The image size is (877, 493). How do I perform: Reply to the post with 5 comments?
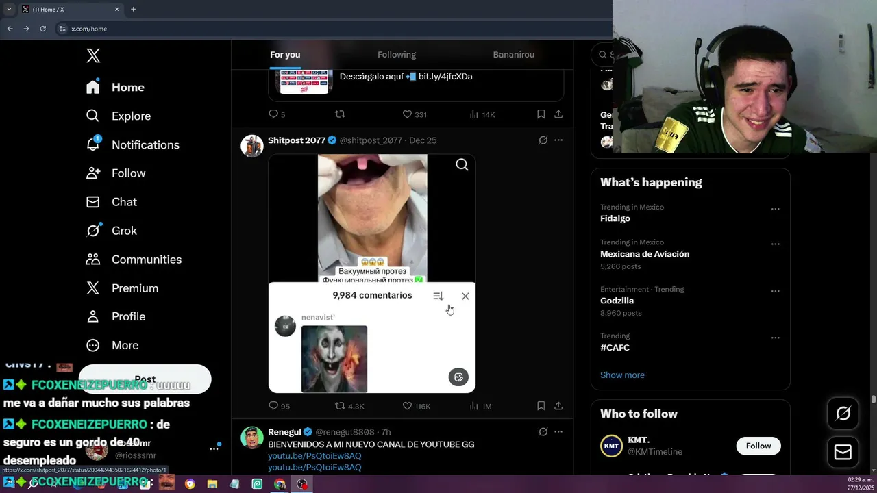[277, 114]
